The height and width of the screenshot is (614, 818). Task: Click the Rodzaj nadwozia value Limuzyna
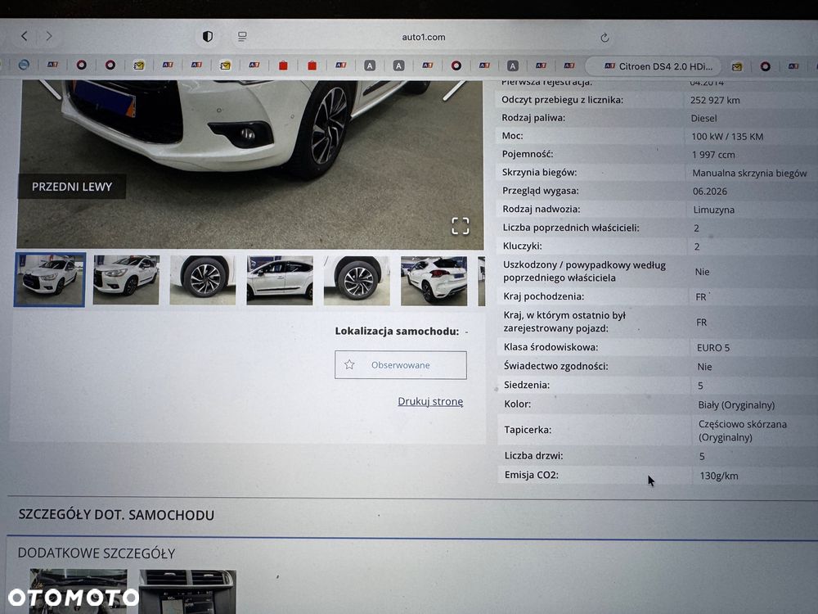713,210
